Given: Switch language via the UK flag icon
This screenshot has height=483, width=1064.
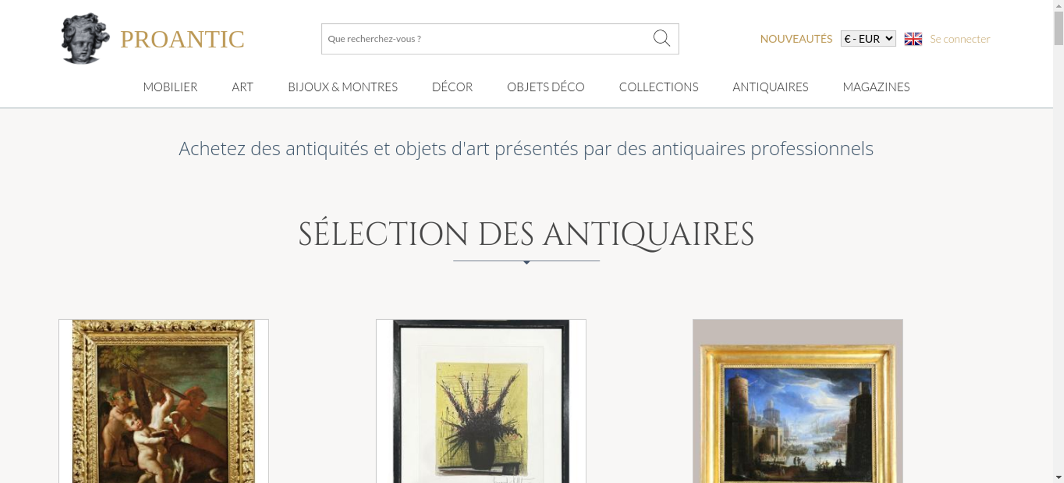Looking at the screenshot, I should (913, 39).
